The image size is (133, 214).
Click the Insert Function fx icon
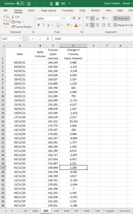pos(48,39)
